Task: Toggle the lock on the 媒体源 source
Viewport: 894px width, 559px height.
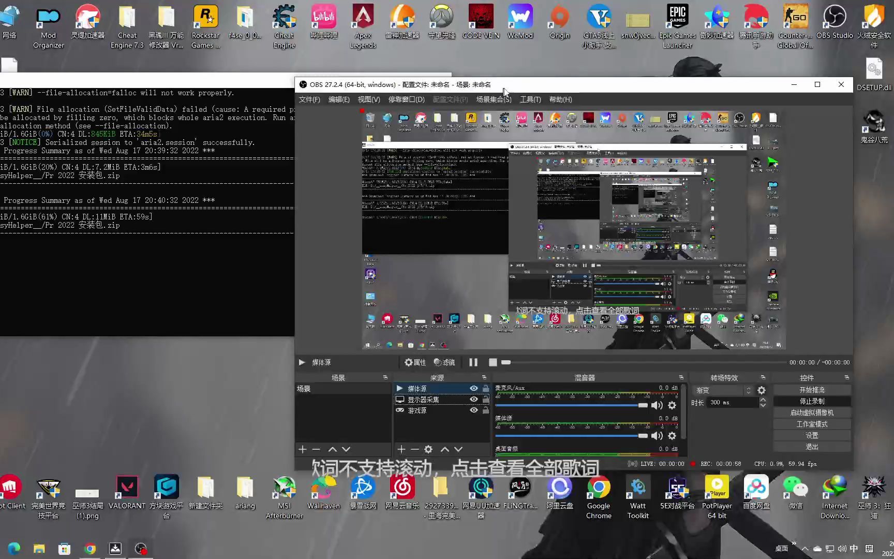Action: pyautogui.click(x=485, y=388)
